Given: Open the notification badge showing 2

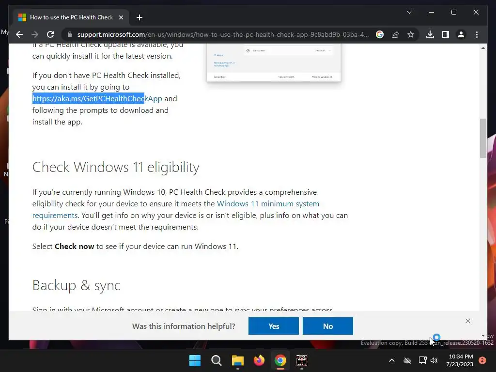Looking at the screenshot, I should (x=482, y=360).
